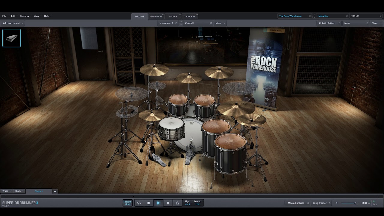Detach the Mixer tab pop-out icon
This screenshot has width=384, height=216.
pos(180,15)
